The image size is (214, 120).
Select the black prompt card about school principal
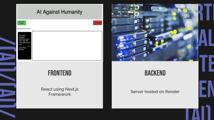click(x=25, y=46)
